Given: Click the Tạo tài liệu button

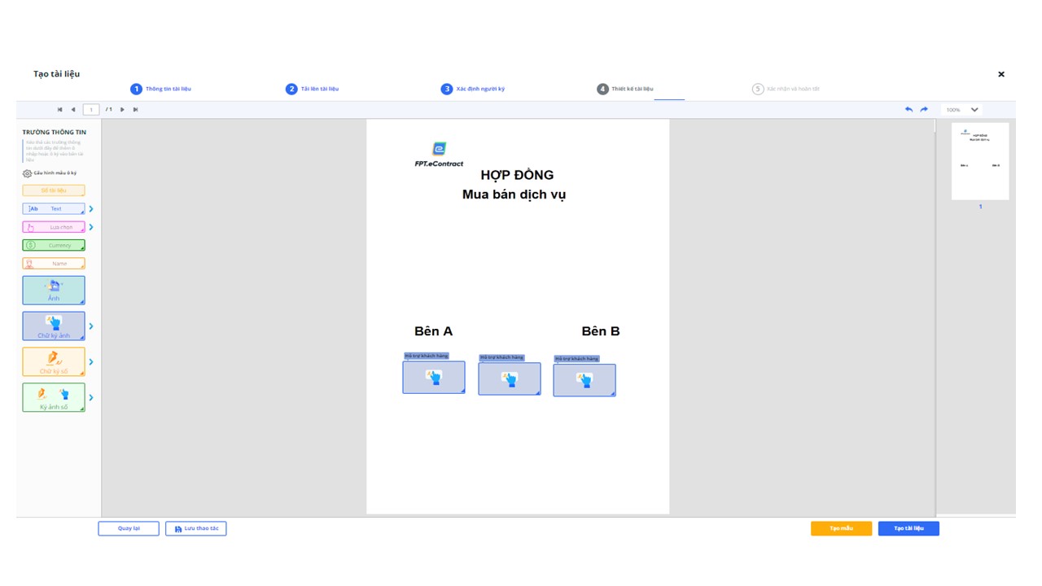Looking at the screenshot, I should point(908,528).
